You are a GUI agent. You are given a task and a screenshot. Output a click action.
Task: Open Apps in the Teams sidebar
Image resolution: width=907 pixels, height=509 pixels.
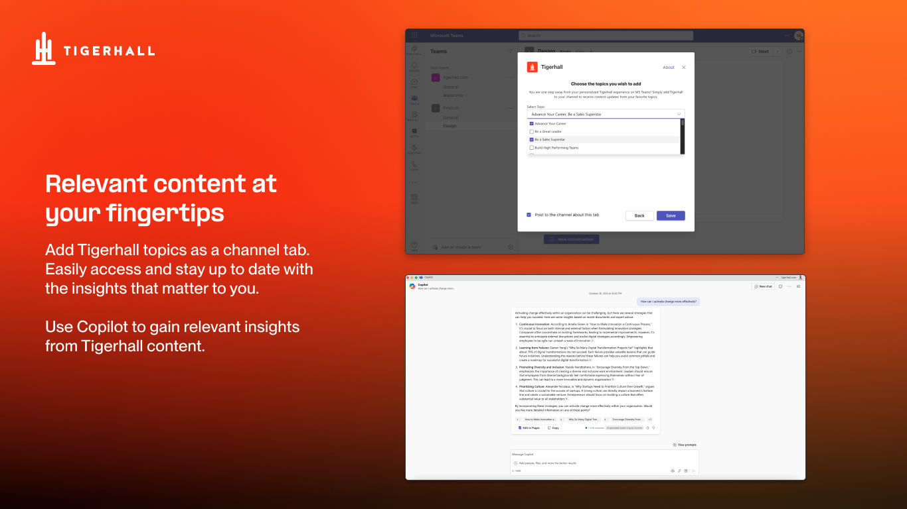coord(414,198)
